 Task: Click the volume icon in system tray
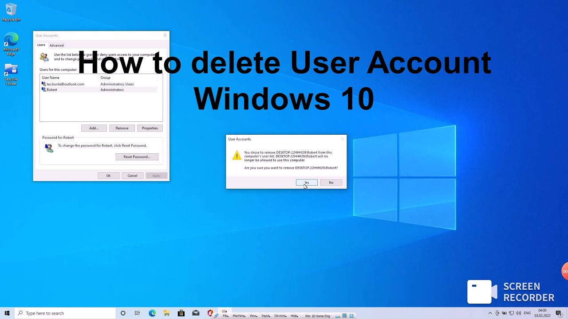pyautogui.click(x=519, y=313)
